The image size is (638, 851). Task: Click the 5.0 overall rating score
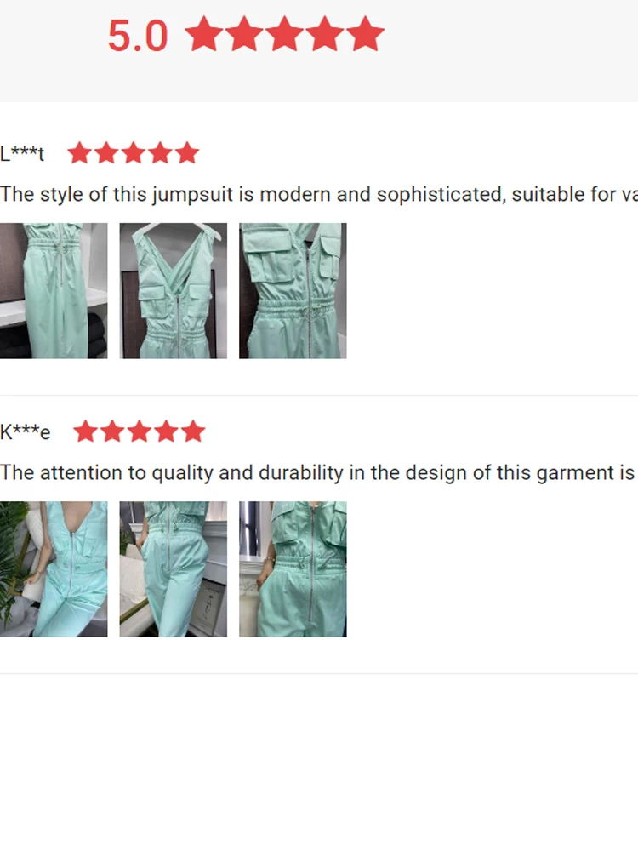138,36
